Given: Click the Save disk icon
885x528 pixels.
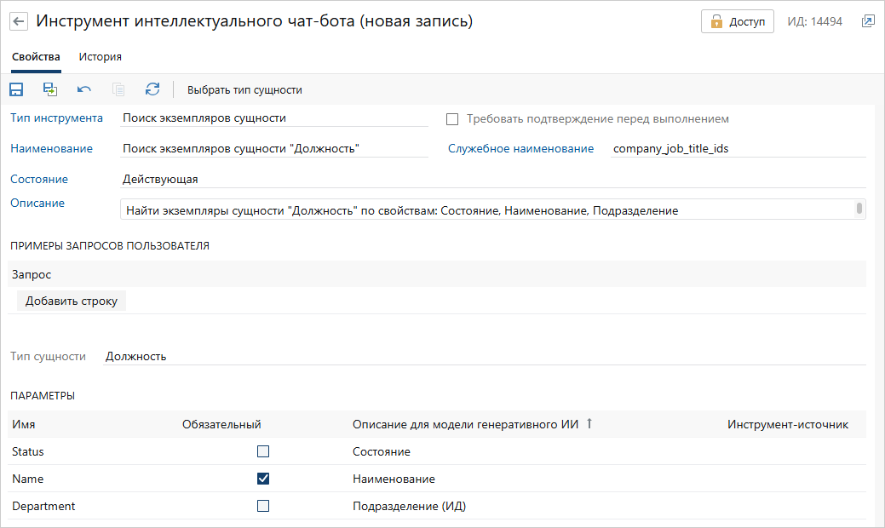Looking at the screenshot, I should [x=16, y=89].
